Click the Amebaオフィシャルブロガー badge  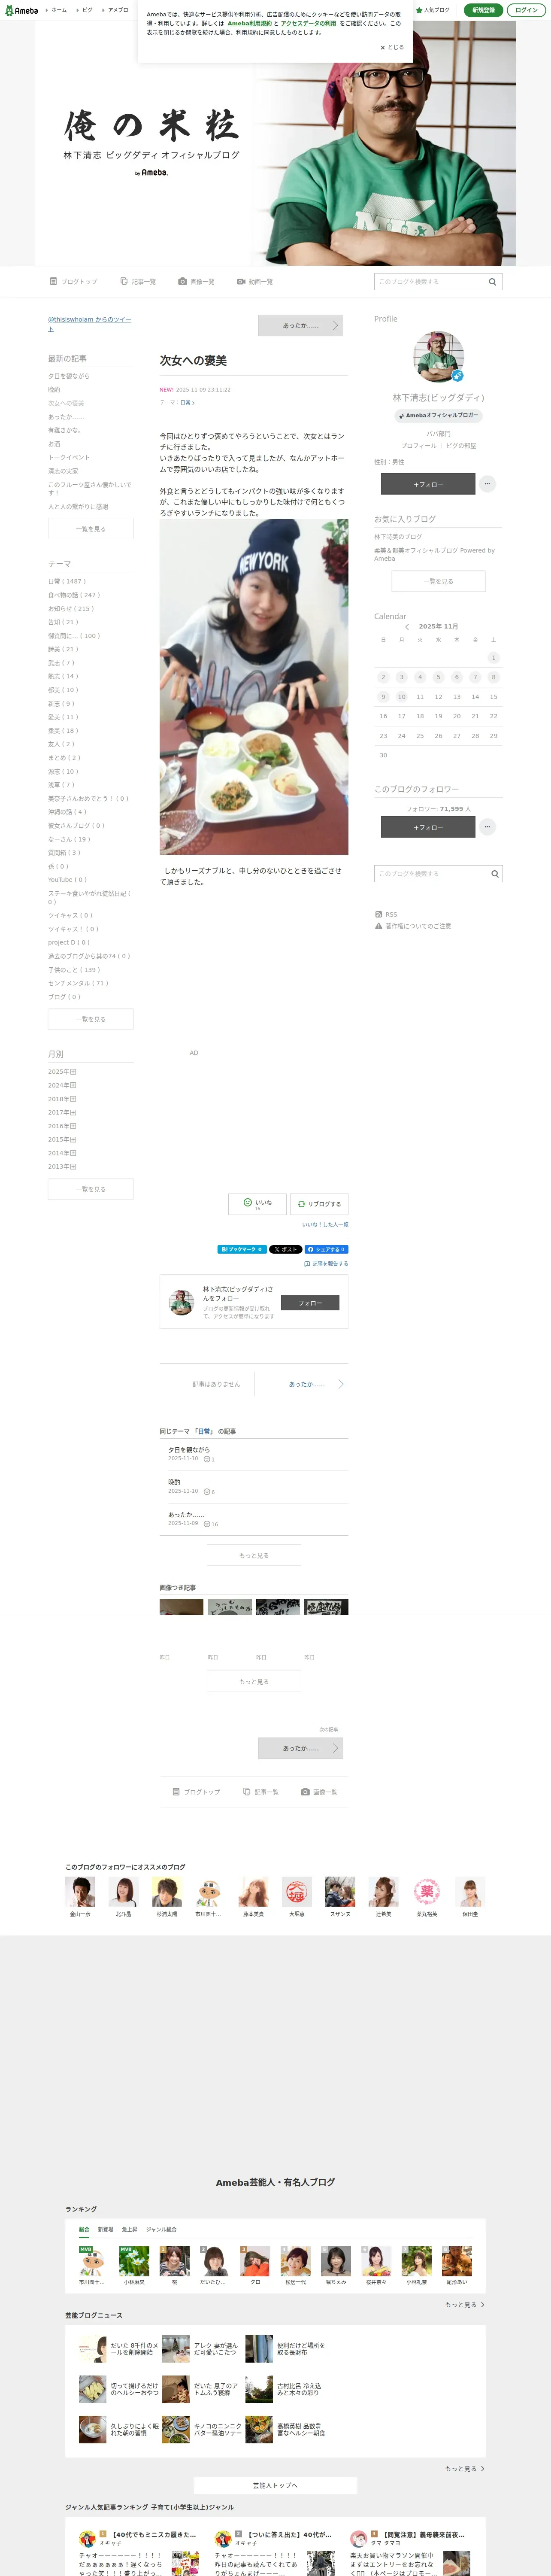coord(438,415)
